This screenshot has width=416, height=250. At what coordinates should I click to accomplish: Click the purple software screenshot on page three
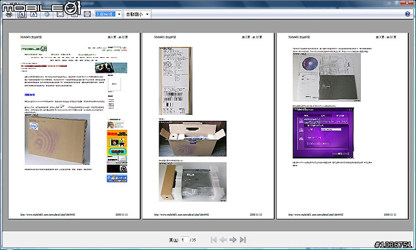point(323,133)
